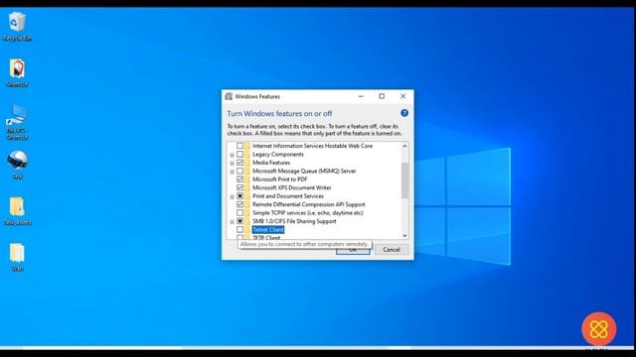This screenshot has height=357, width=636.
Task: Select Simple TCPIP services label
Action: [308, 213]
